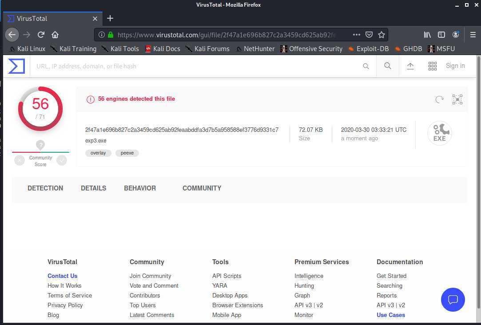Open YARA footer link

tap(220, 286)
